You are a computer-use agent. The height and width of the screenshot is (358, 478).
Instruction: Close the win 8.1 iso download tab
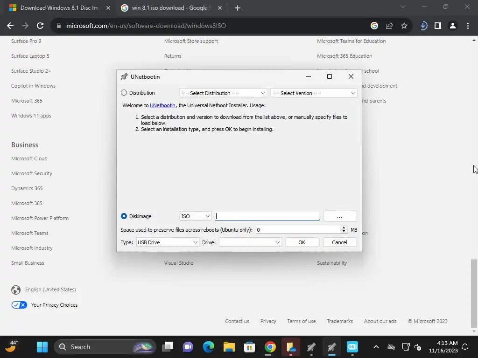(220, 8)
